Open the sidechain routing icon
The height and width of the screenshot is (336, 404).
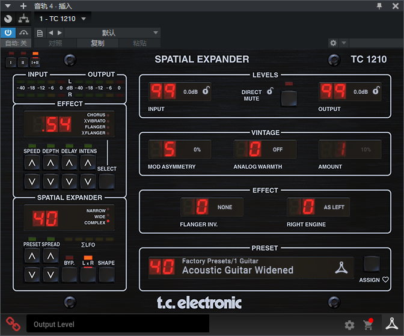[23, 19]
